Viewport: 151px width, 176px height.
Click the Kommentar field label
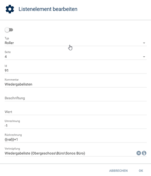click(12, 80)
